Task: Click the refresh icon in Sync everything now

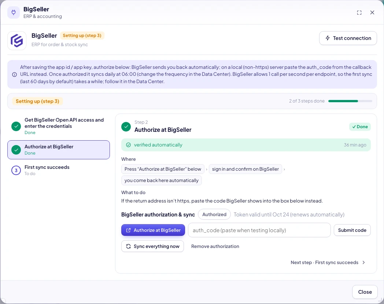Action: pyautogui.click(x=128, y=246)
